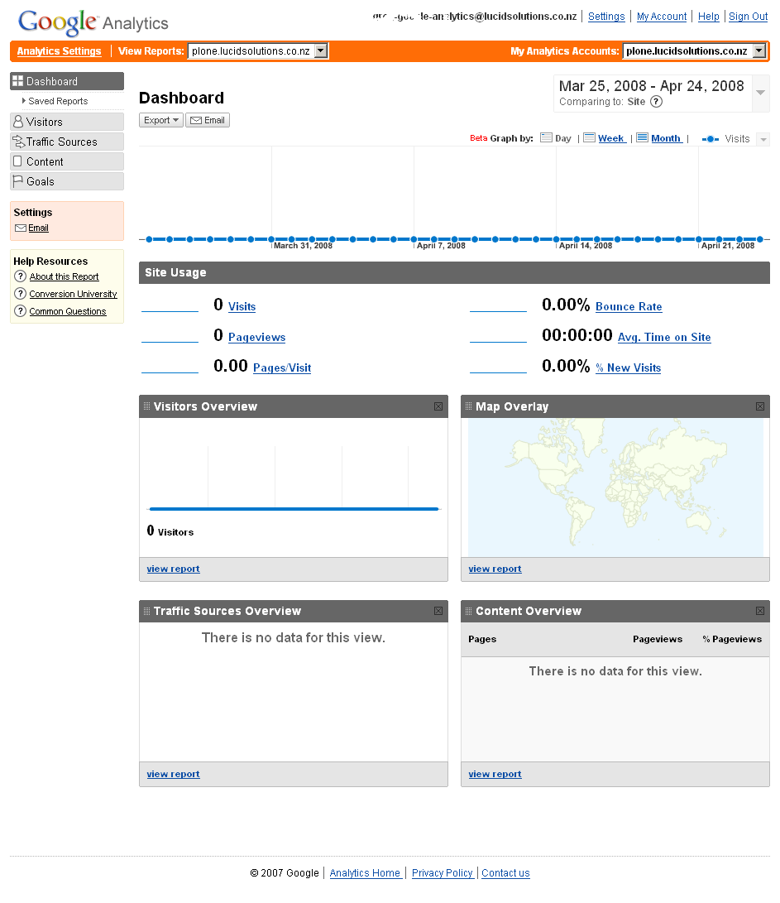Open the Visits metric dropdown arrow
The height and width of the screenshot is (903, 780).
pyautogui.click(x=763, y=139)
